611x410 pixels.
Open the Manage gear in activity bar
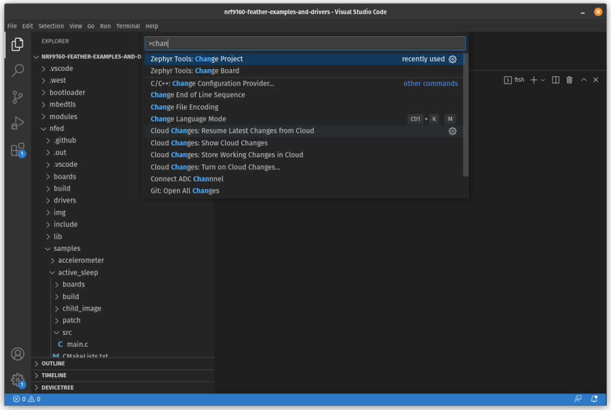point(17,380)
